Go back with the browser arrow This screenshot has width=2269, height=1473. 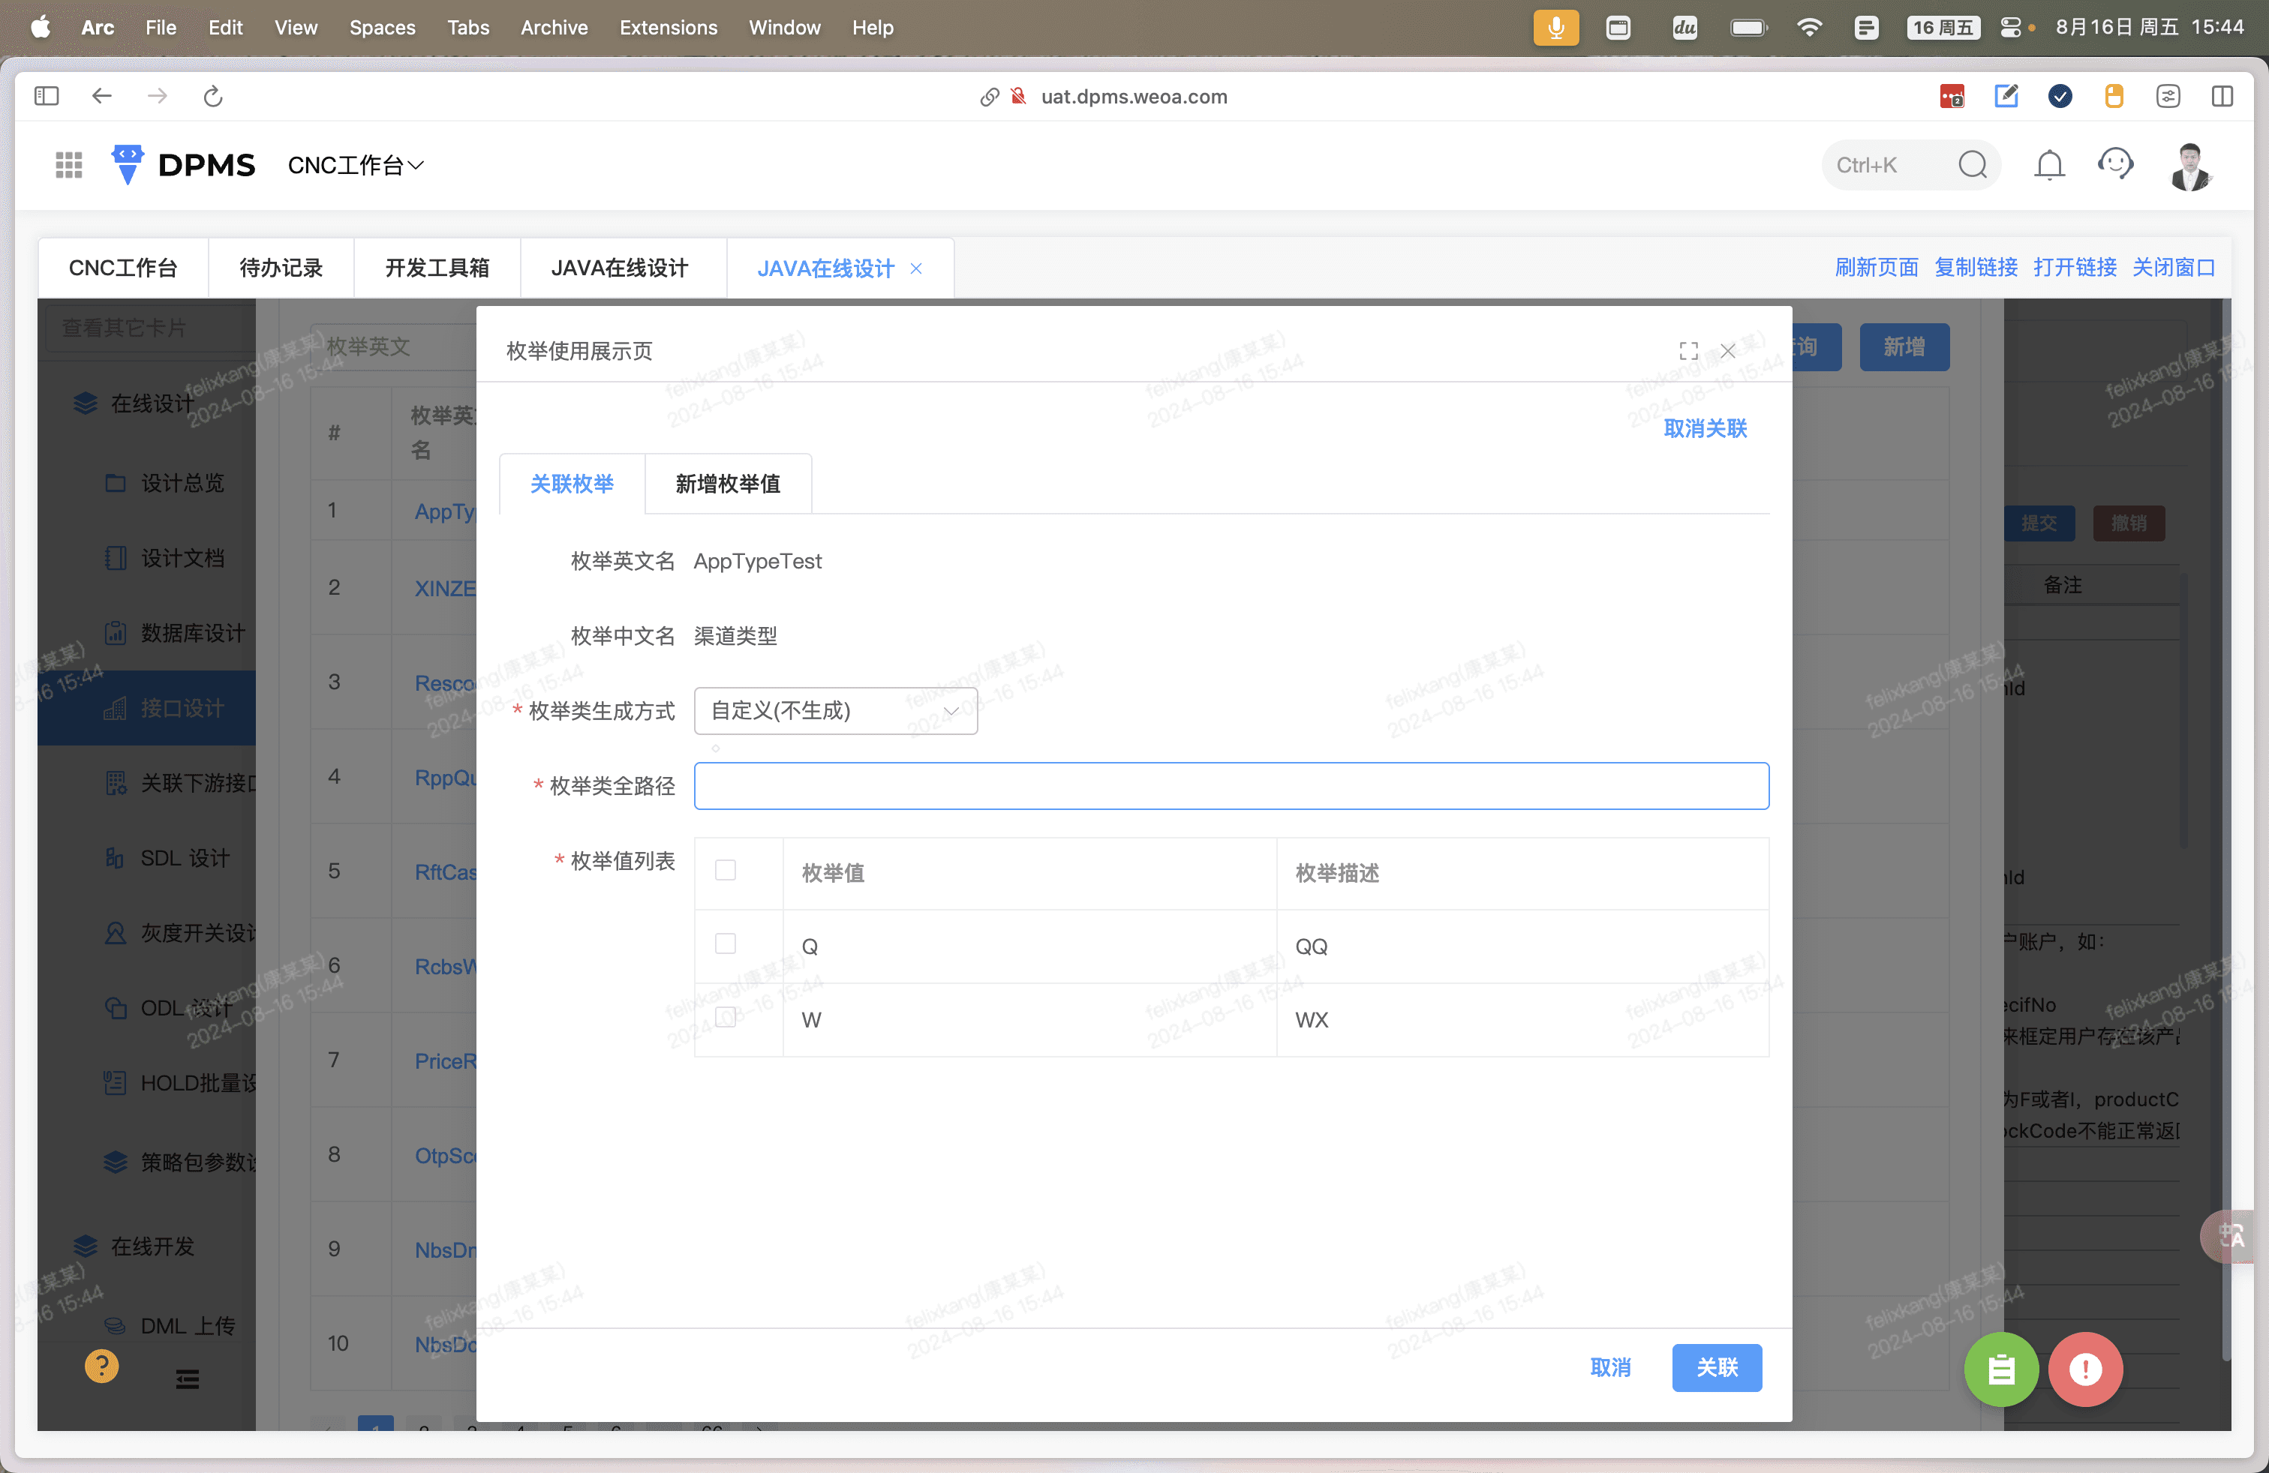coord(102,96)
